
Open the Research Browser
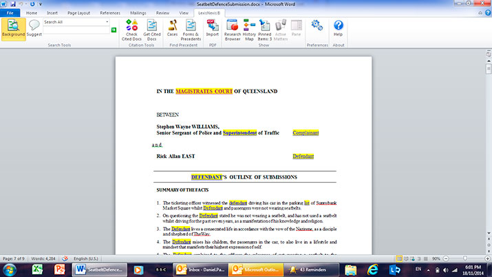(233, 30)
